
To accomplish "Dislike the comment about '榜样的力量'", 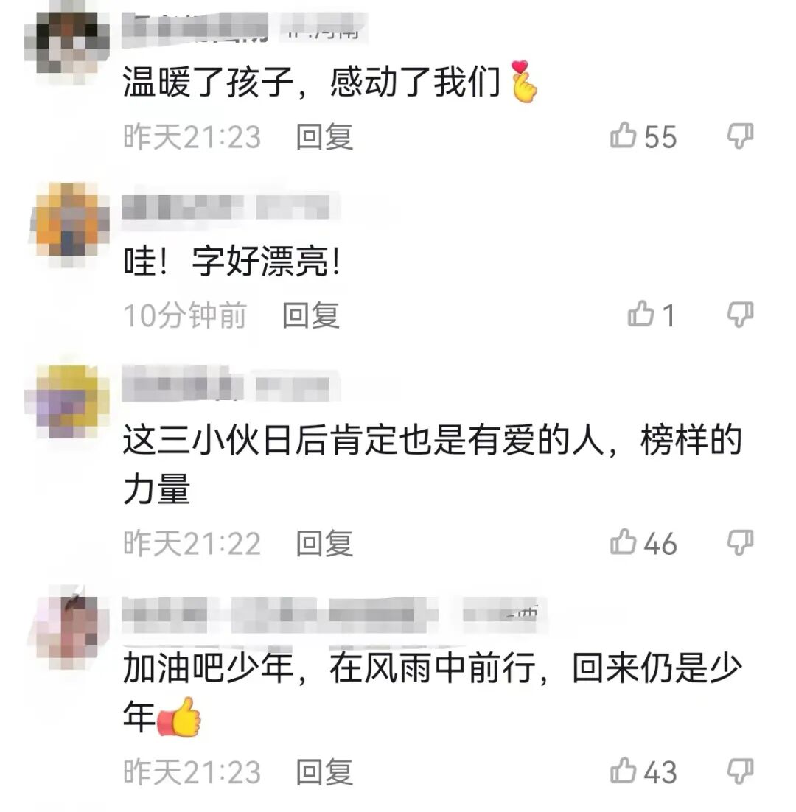I will pos(740,543).
